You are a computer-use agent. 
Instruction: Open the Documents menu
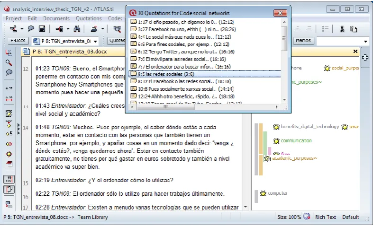click(56, 18)
